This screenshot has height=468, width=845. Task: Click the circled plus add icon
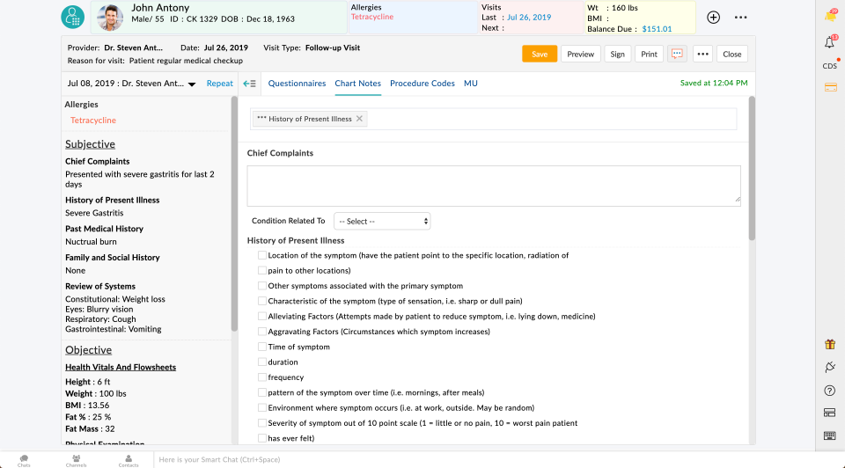coord(713,17)
